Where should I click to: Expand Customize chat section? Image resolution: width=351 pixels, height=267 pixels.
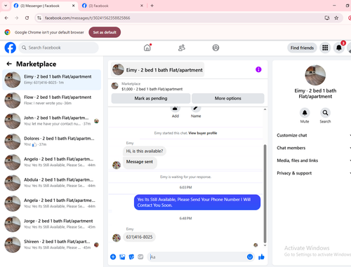[x=314, y=135]
